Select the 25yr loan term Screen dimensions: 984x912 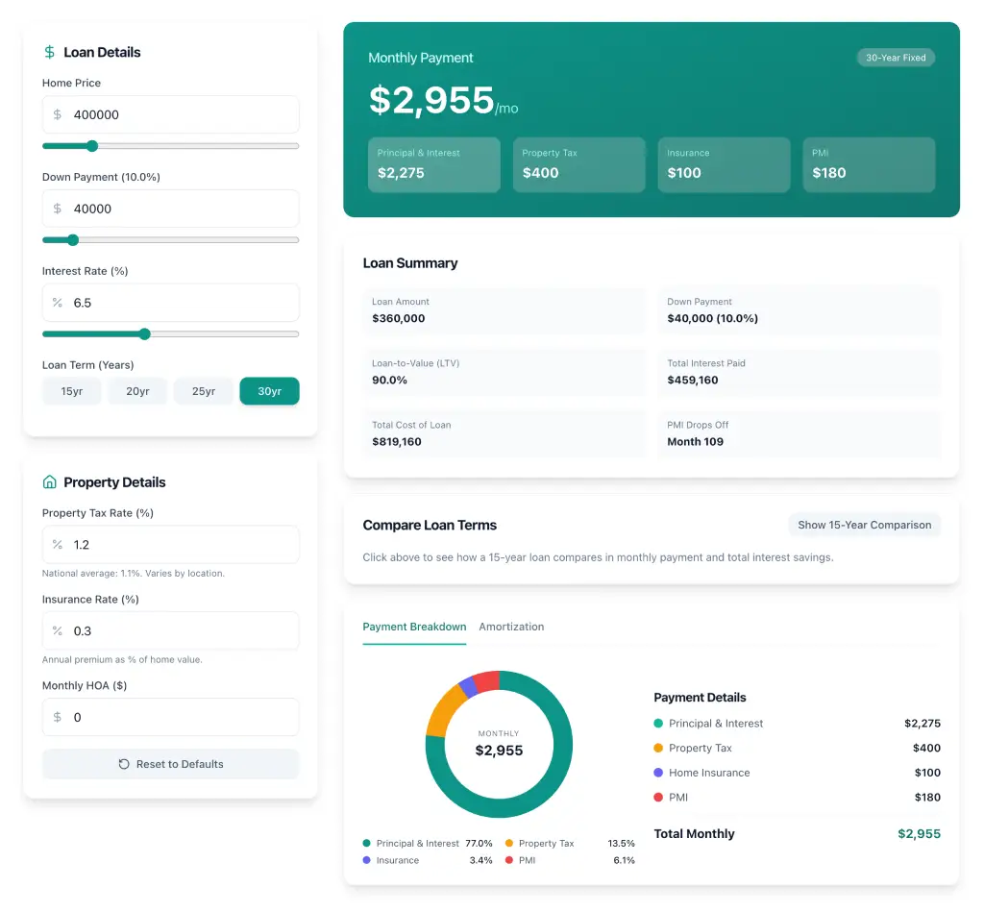[x=204, y=391]
